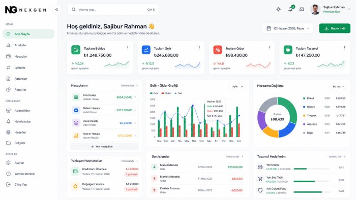
Task: Expand the Ana Hesap row chevron
Action: point(135,97)
